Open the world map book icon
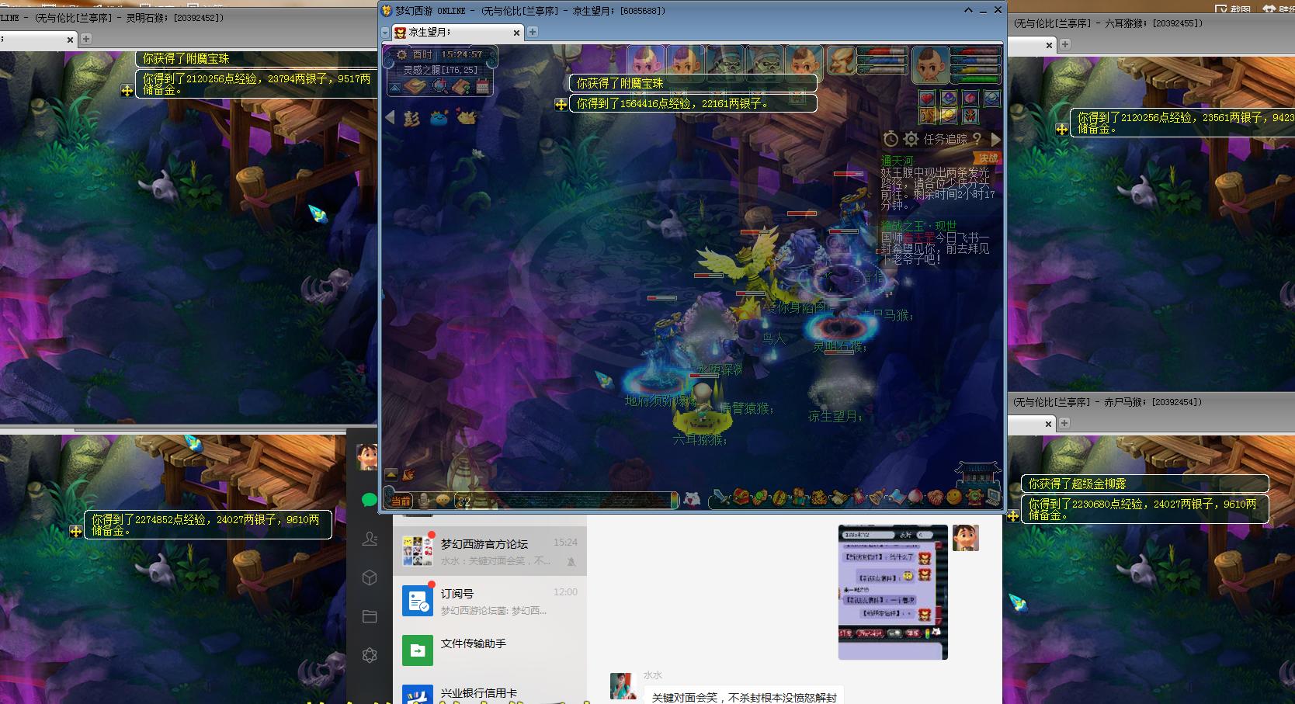This screenshot has height=704, width=1295. 415,86
